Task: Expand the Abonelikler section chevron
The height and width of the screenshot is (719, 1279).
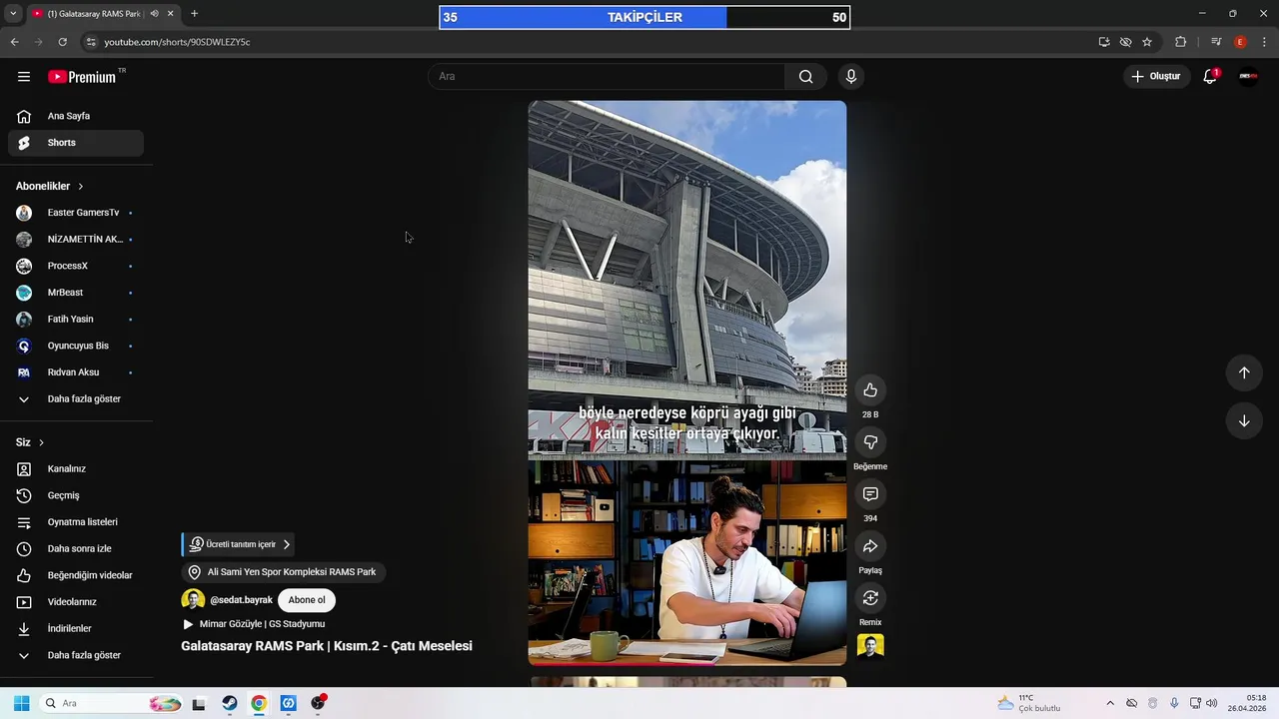Action: (81, 187)
